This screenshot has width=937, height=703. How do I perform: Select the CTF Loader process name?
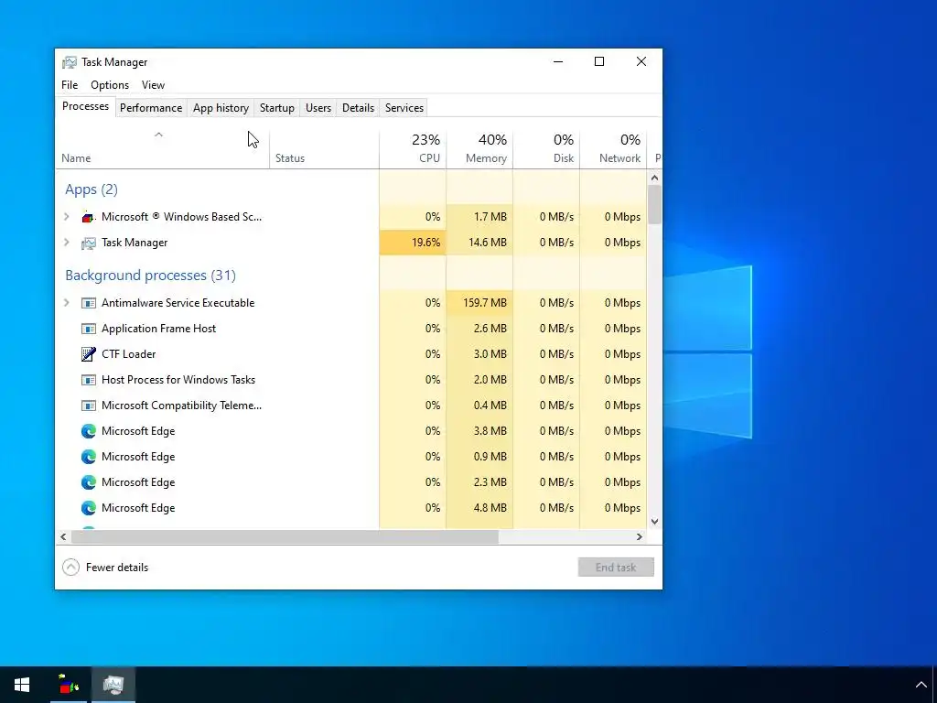(x=128, y=354)
